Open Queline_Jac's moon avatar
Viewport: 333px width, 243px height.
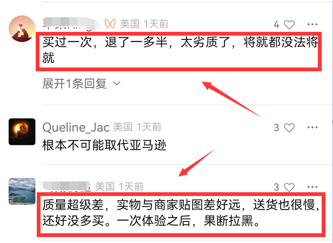(x=22, y=132)
